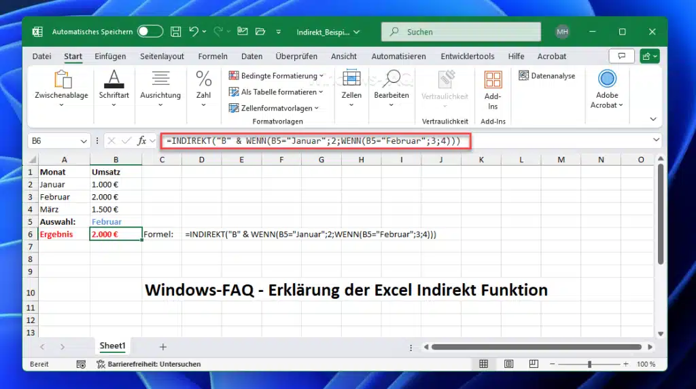Switch to the Überprüfen tab
Image resolution: width=696 pixels, height=389 pixels.
[x=296, y=56]
